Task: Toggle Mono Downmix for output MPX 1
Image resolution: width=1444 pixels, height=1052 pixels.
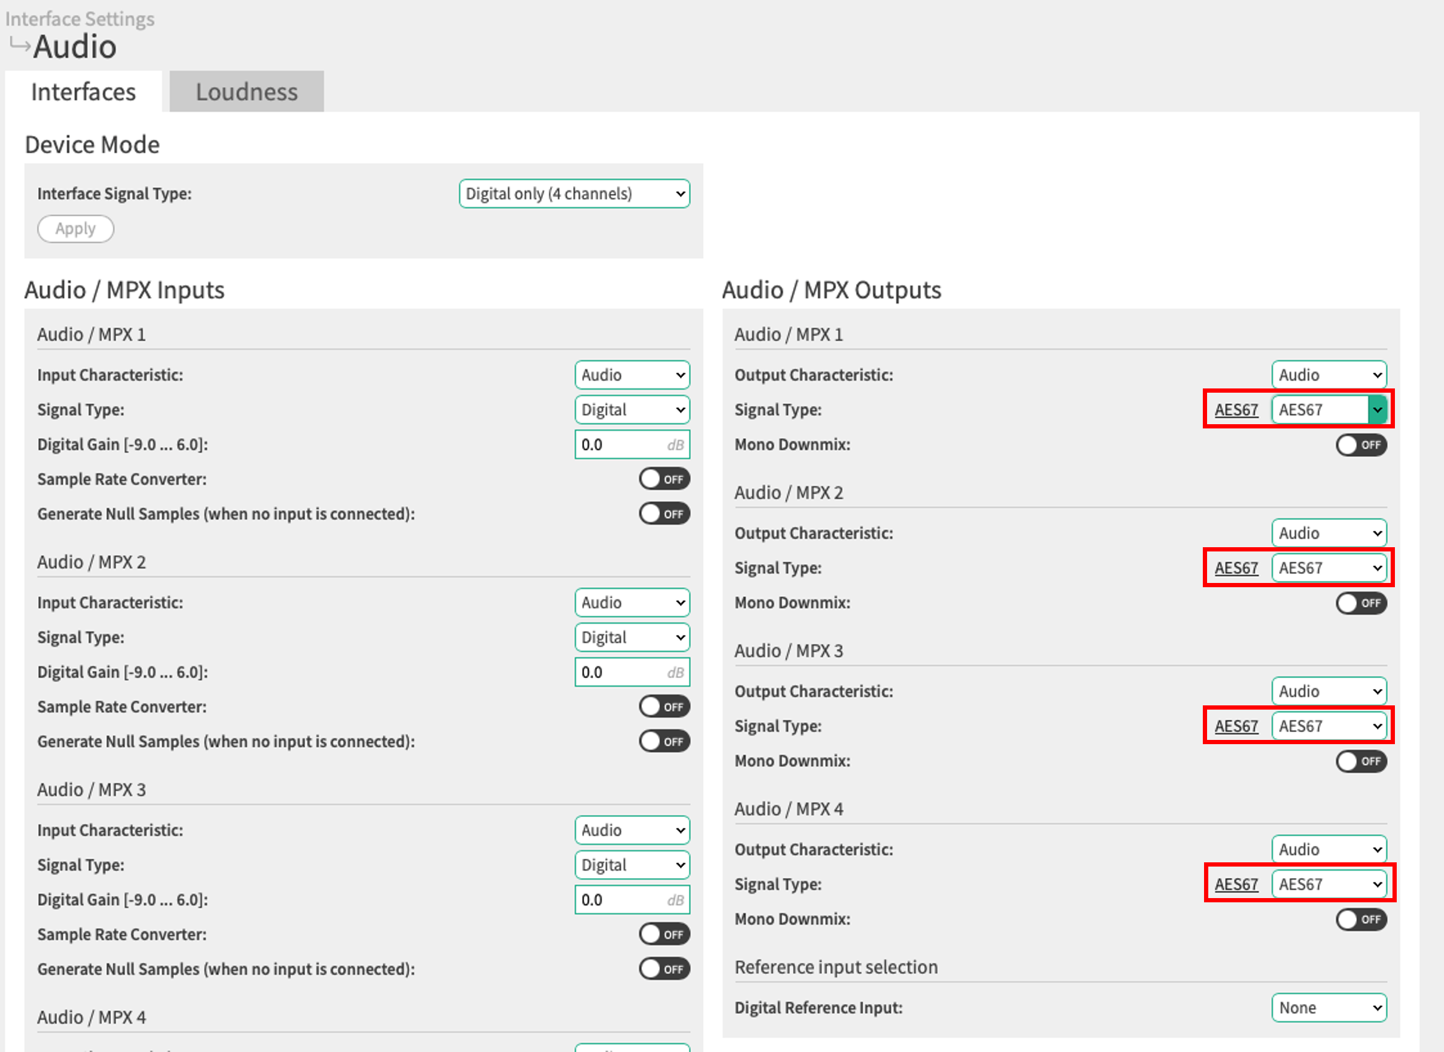Action: (x=1360, y=444)
